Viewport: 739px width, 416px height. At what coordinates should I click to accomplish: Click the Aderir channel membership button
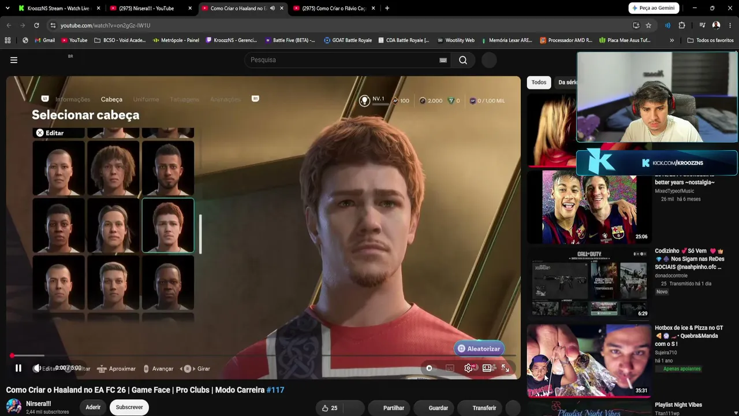tap(93, 407)
